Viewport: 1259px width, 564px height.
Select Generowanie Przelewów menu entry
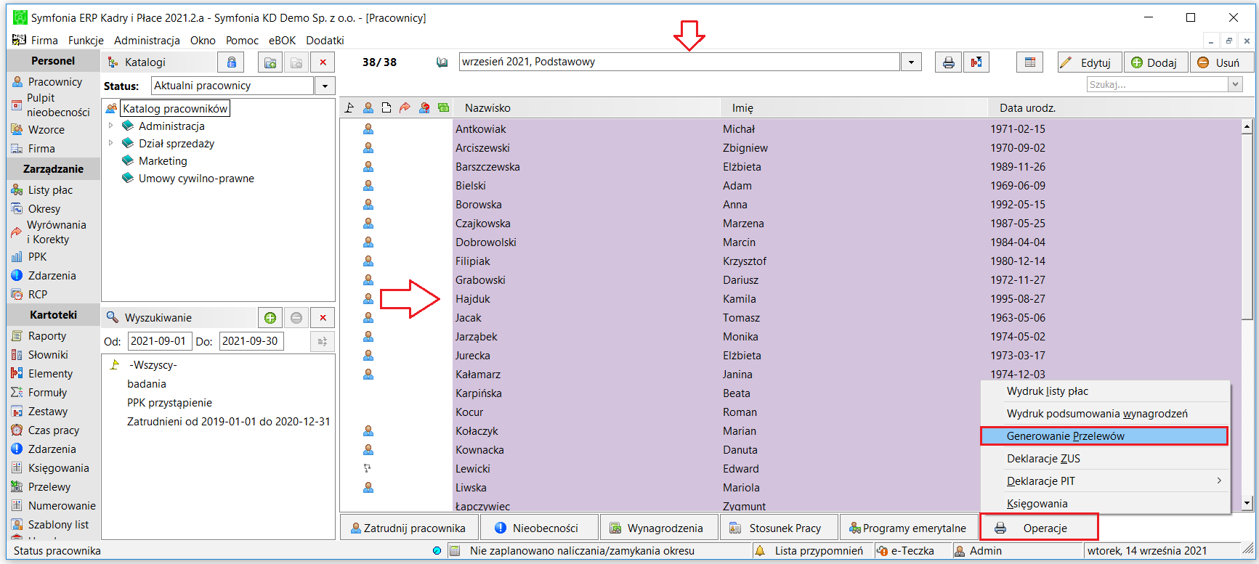pos(1104,436)
